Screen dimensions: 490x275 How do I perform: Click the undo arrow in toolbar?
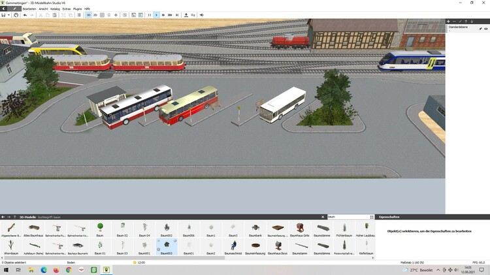click(25, 14)
